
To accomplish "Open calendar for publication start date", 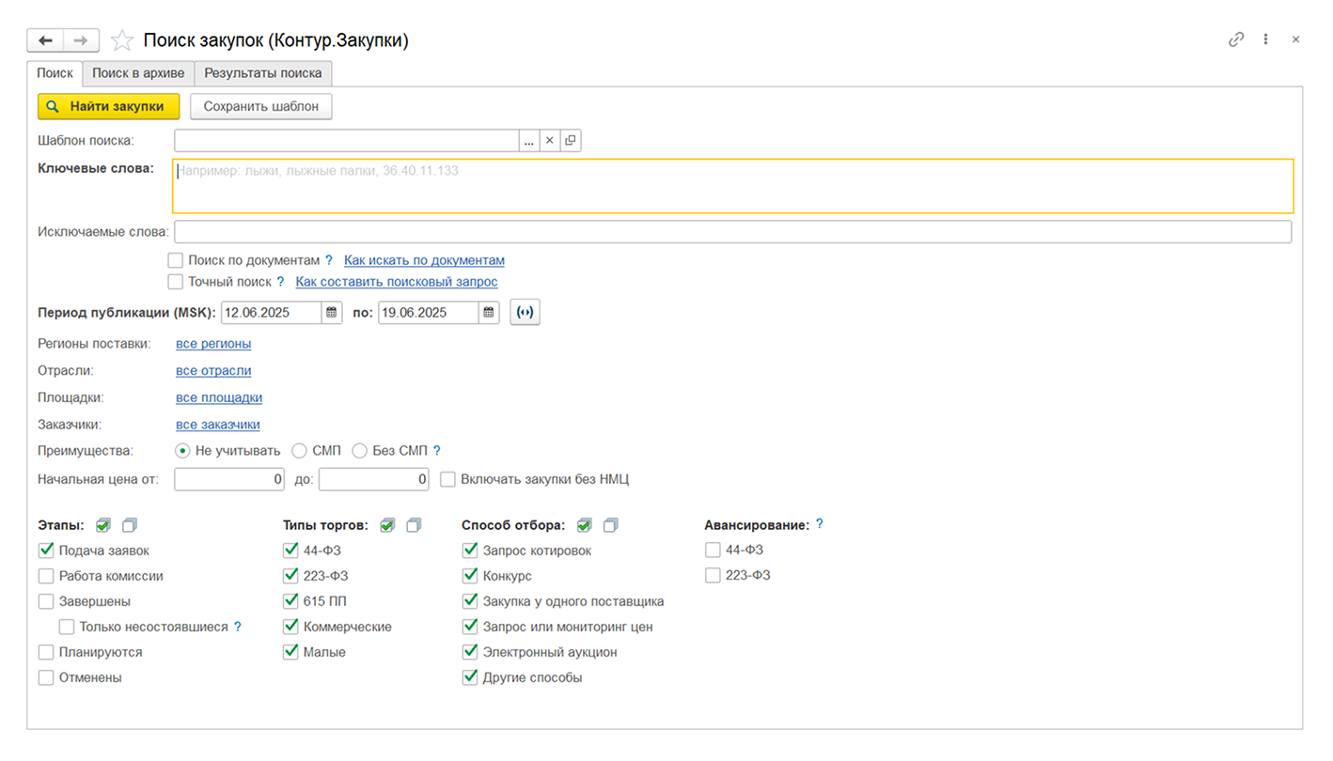I will [332, 313].
